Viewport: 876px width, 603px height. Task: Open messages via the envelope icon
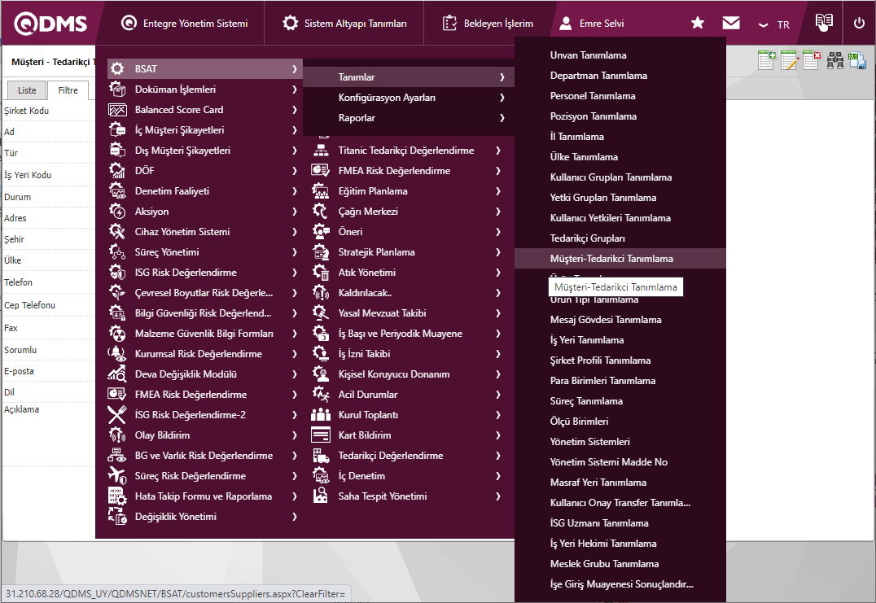(731, 24)
